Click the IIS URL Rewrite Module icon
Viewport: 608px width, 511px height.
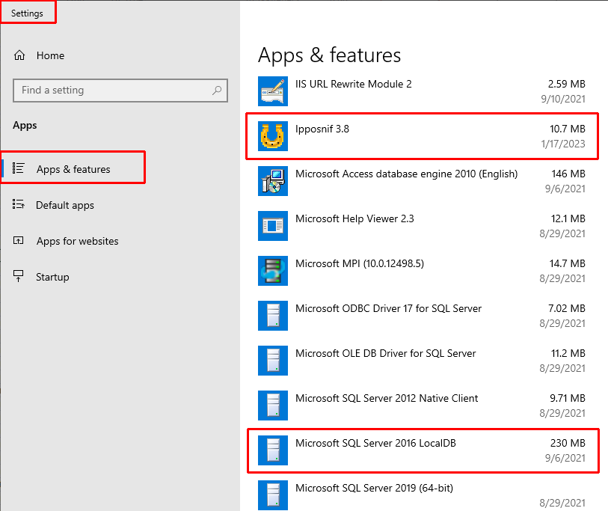pos(273,91)
